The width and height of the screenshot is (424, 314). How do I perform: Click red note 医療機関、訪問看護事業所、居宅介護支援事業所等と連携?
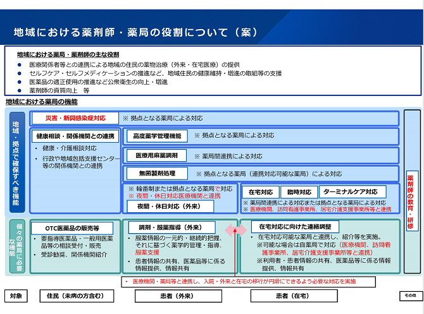[317, 209]
